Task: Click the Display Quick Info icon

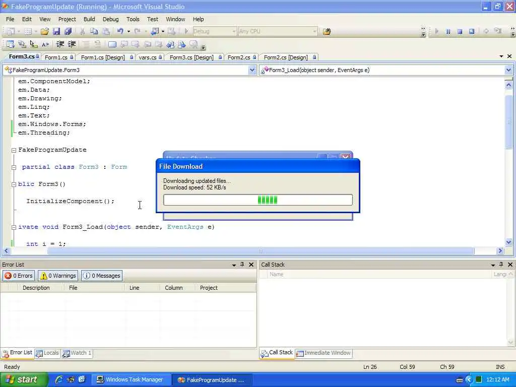Action: [x=34, y=44]
